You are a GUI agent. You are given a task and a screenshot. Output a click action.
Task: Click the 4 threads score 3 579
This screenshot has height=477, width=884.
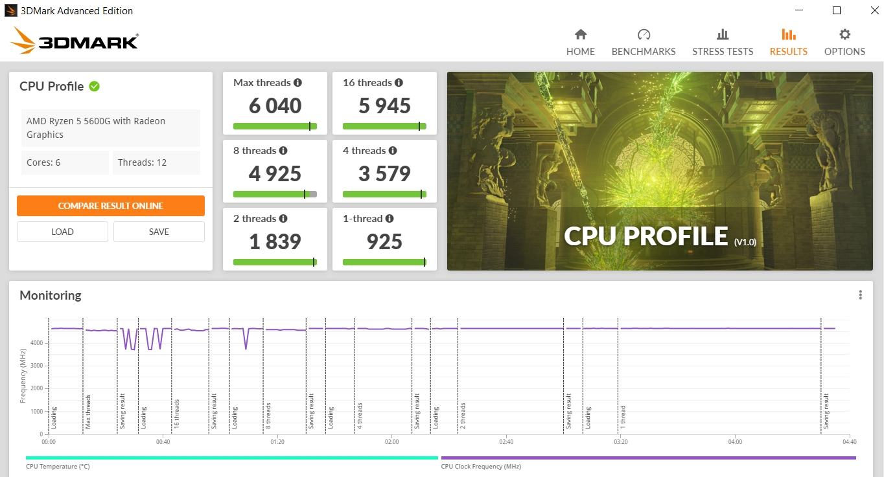pyautogui.click(x=385, y=173)
